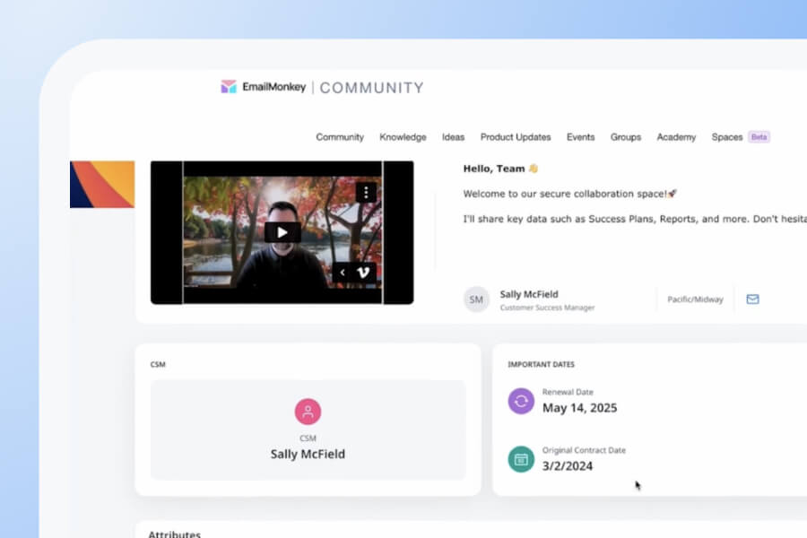Screen dimensions: 807x538
Task: Select Product Updates in navigation
Action: coord(516,137)
